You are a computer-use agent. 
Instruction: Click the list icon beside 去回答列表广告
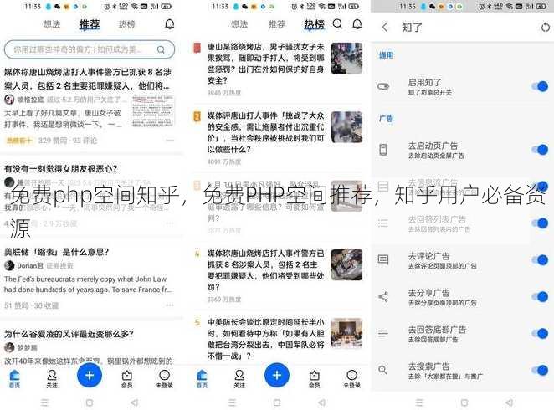pos(383,223)
